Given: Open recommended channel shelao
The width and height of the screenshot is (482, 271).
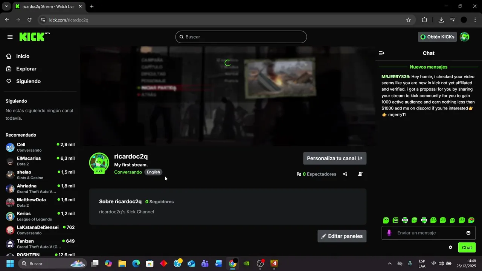Looking at the screenshot, I should 40,175.
